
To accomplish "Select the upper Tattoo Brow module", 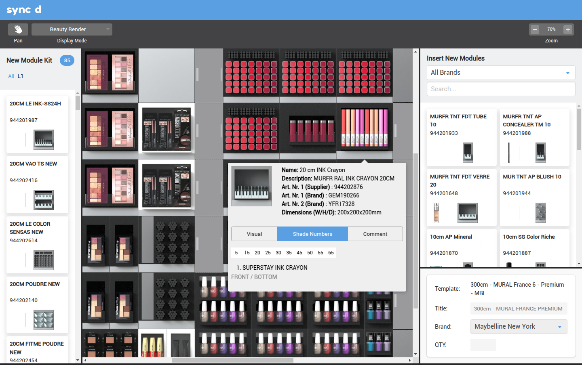I will 167,130.
